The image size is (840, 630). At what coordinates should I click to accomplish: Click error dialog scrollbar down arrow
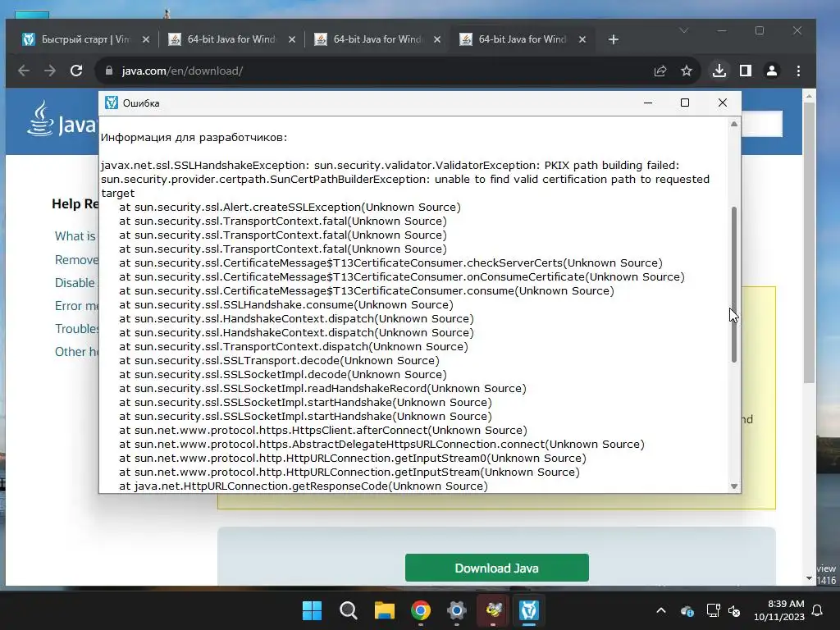(x=734, y=486)
